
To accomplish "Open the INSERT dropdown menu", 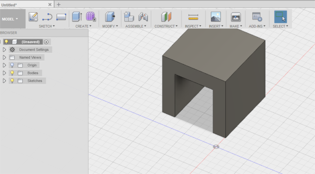I will [x=216, y=26].
